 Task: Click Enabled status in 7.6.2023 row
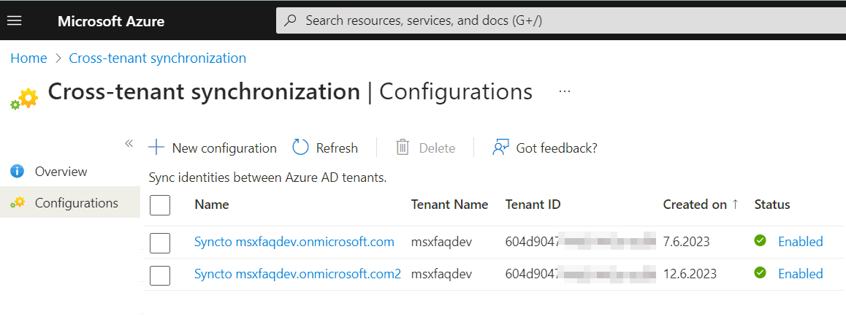coord(800,242)
